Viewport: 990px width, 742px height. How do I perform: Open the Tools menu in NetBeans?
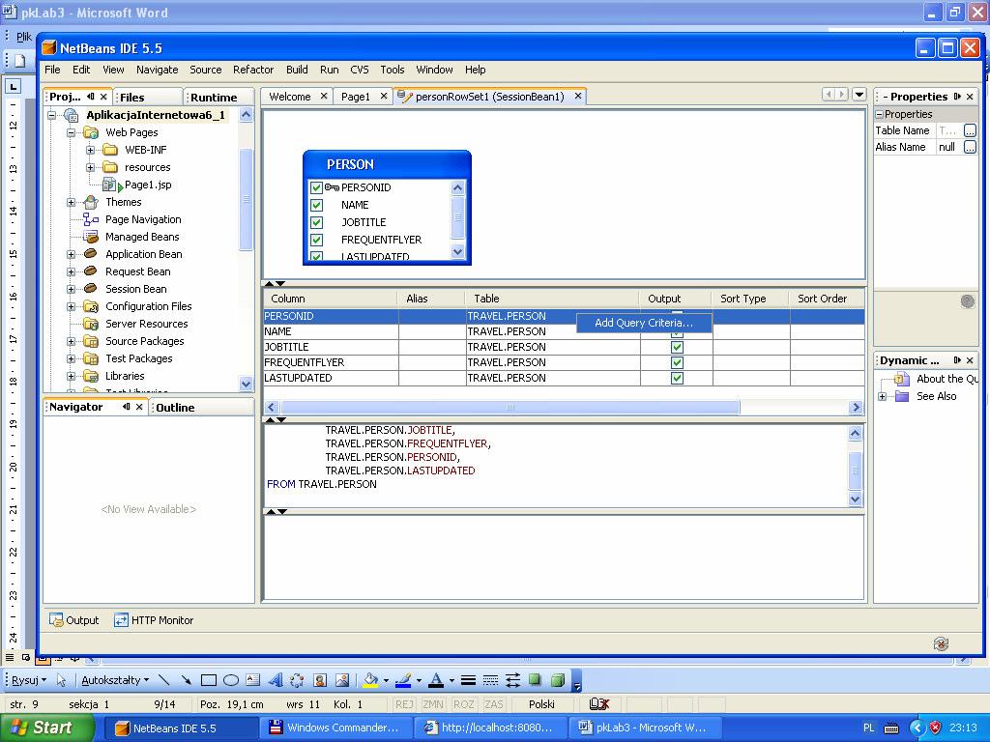(393, 70)
